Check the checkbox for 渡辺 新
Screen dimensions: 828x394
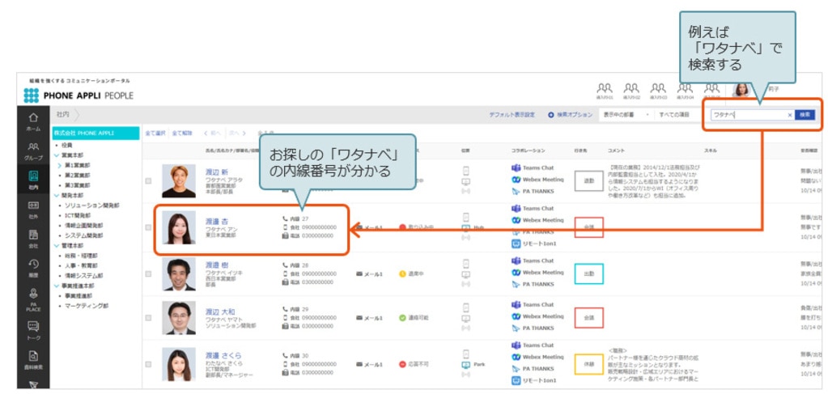(148, 181)
